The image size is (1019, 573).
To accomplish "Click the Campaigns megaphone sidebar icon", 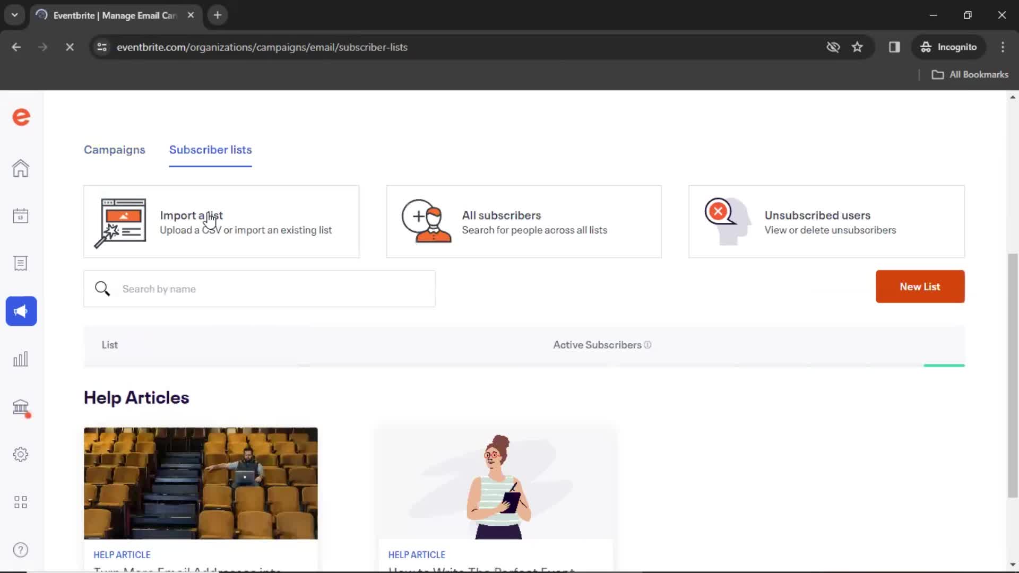I will (x=20, y=310).
